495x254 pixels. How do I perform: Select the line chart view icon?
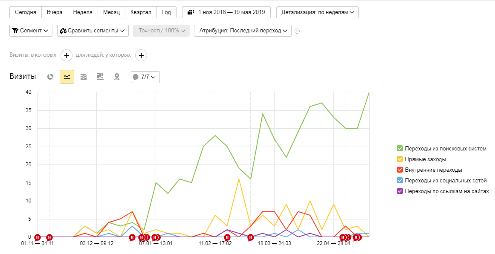[x=67, y=77]
